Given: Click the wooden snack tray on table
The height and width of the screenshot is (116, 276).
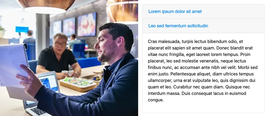Looking at the screenshot, I should (78, 85).
